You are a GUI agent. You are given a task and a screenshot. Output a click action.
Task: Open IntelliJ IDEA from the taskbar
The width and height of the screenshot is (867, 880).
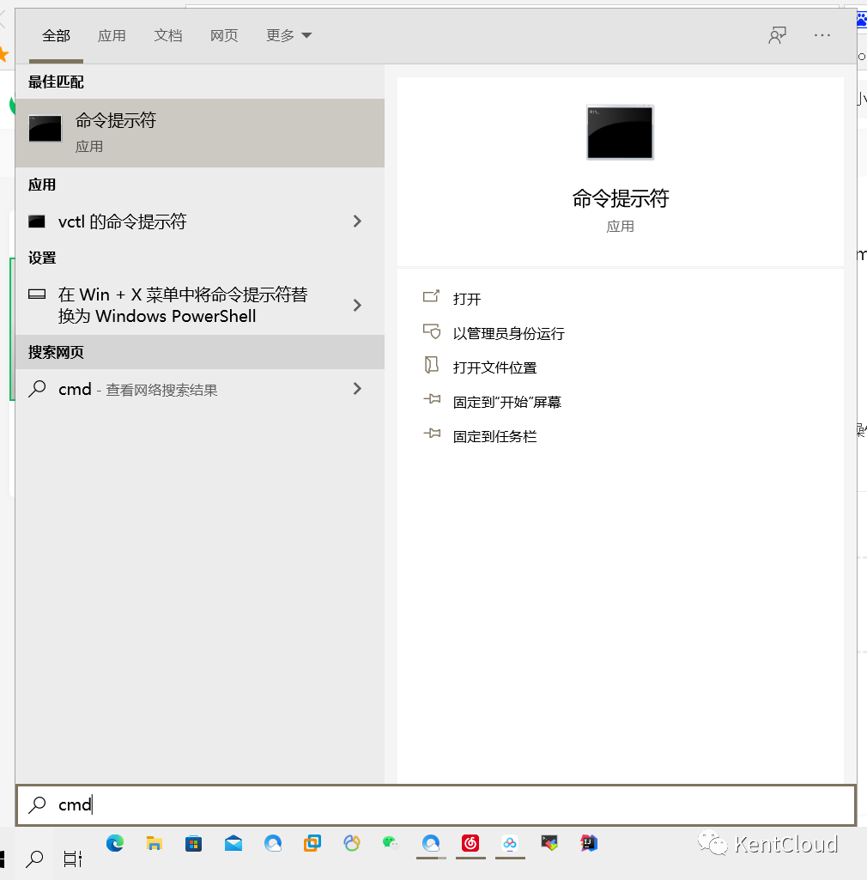[x=589, y=844]
